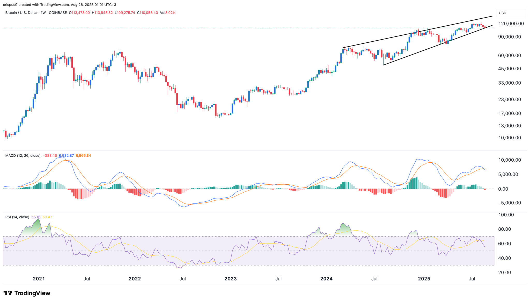The image size is (530, 302).
Task: Click the close price C110,058.40 readout
Action: point(148,13)
